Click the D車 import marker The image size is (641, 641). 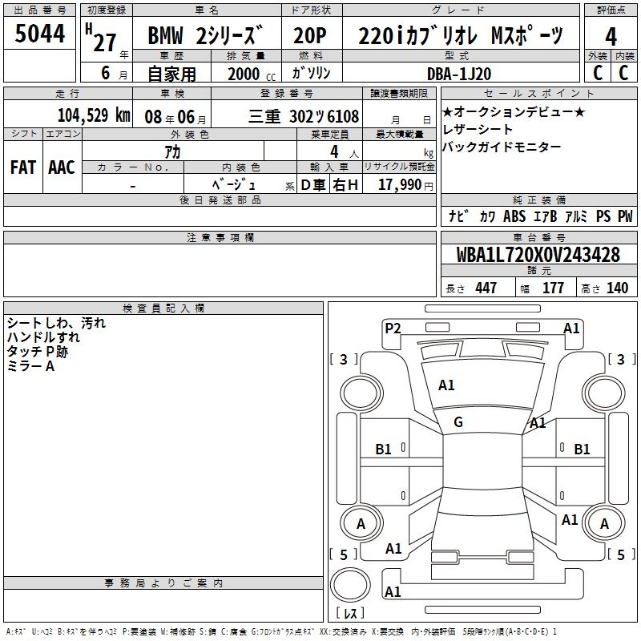pos(313,185)
